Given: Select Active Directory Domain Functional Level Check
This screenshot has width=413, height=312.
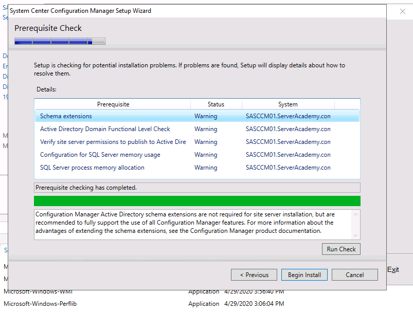Looking at the screenshot, I should click(197, 129).
